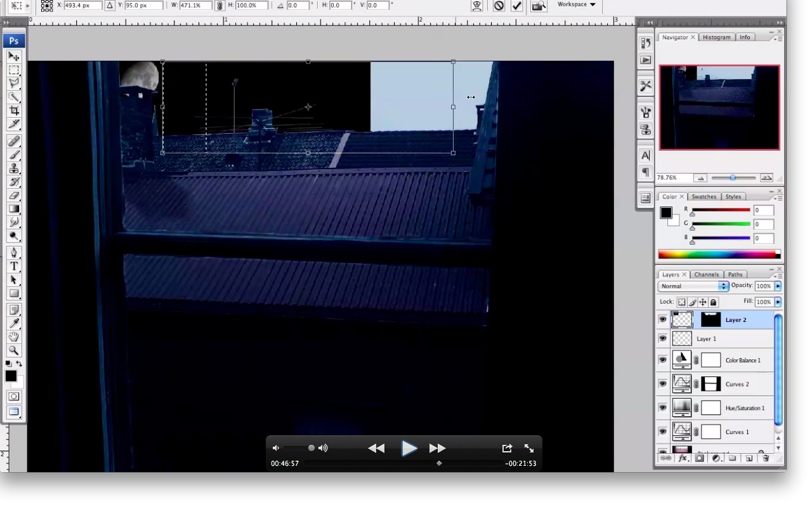Screen dimensions: 812x507
Task: Select the Smudge tool
Action: (14, 222)
